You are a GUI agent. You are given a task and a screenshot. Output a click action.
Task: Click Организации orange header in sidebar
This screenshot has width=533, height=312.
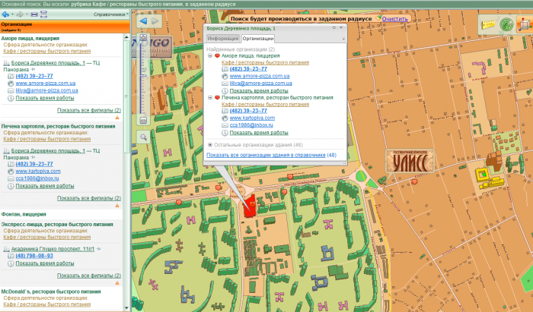[65, 27]
